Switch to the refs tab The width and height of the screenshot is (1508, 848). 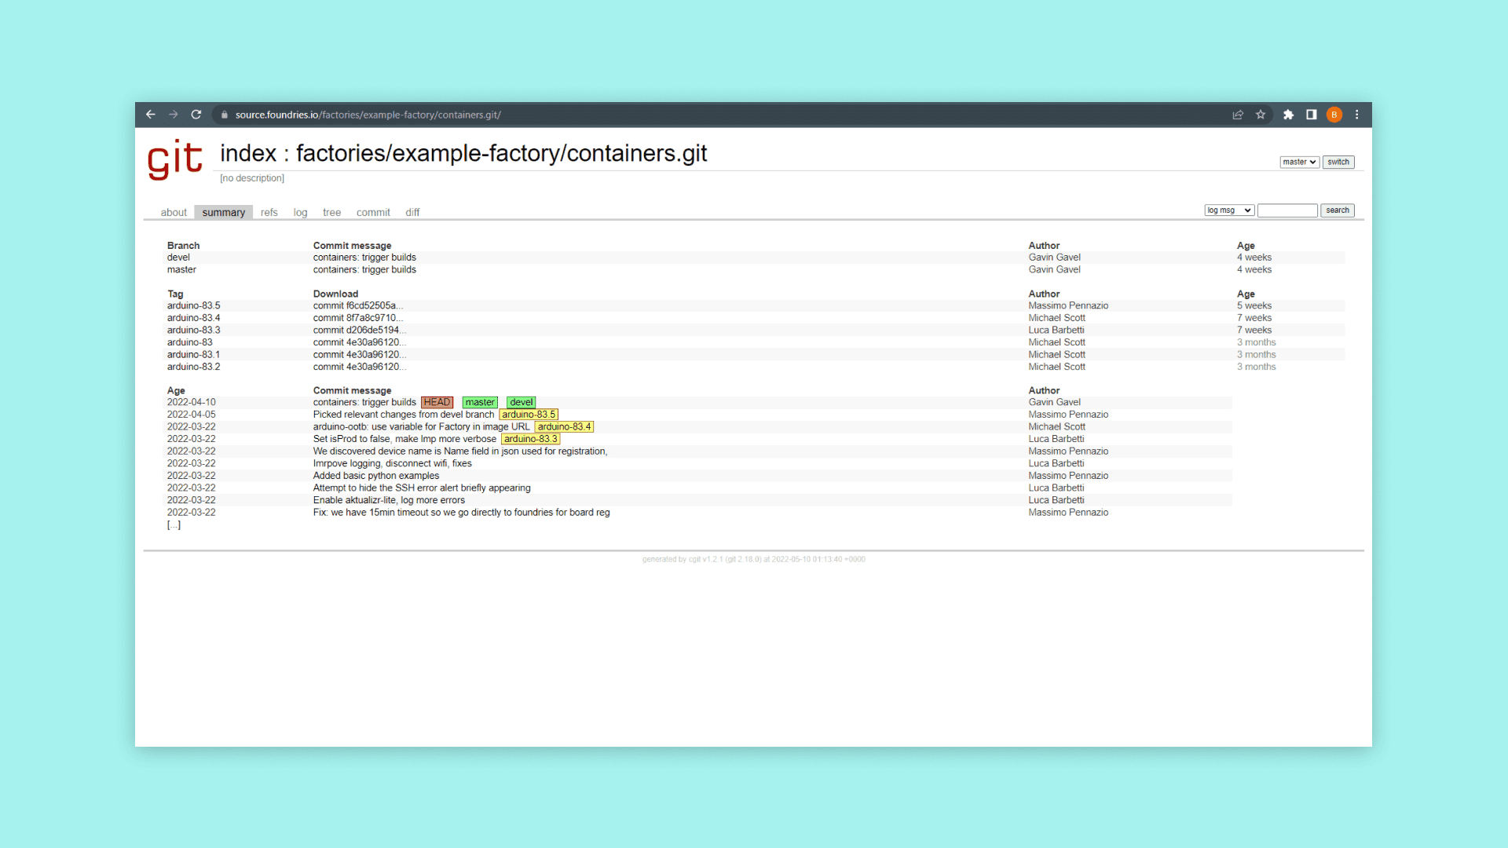pos(269,213)
